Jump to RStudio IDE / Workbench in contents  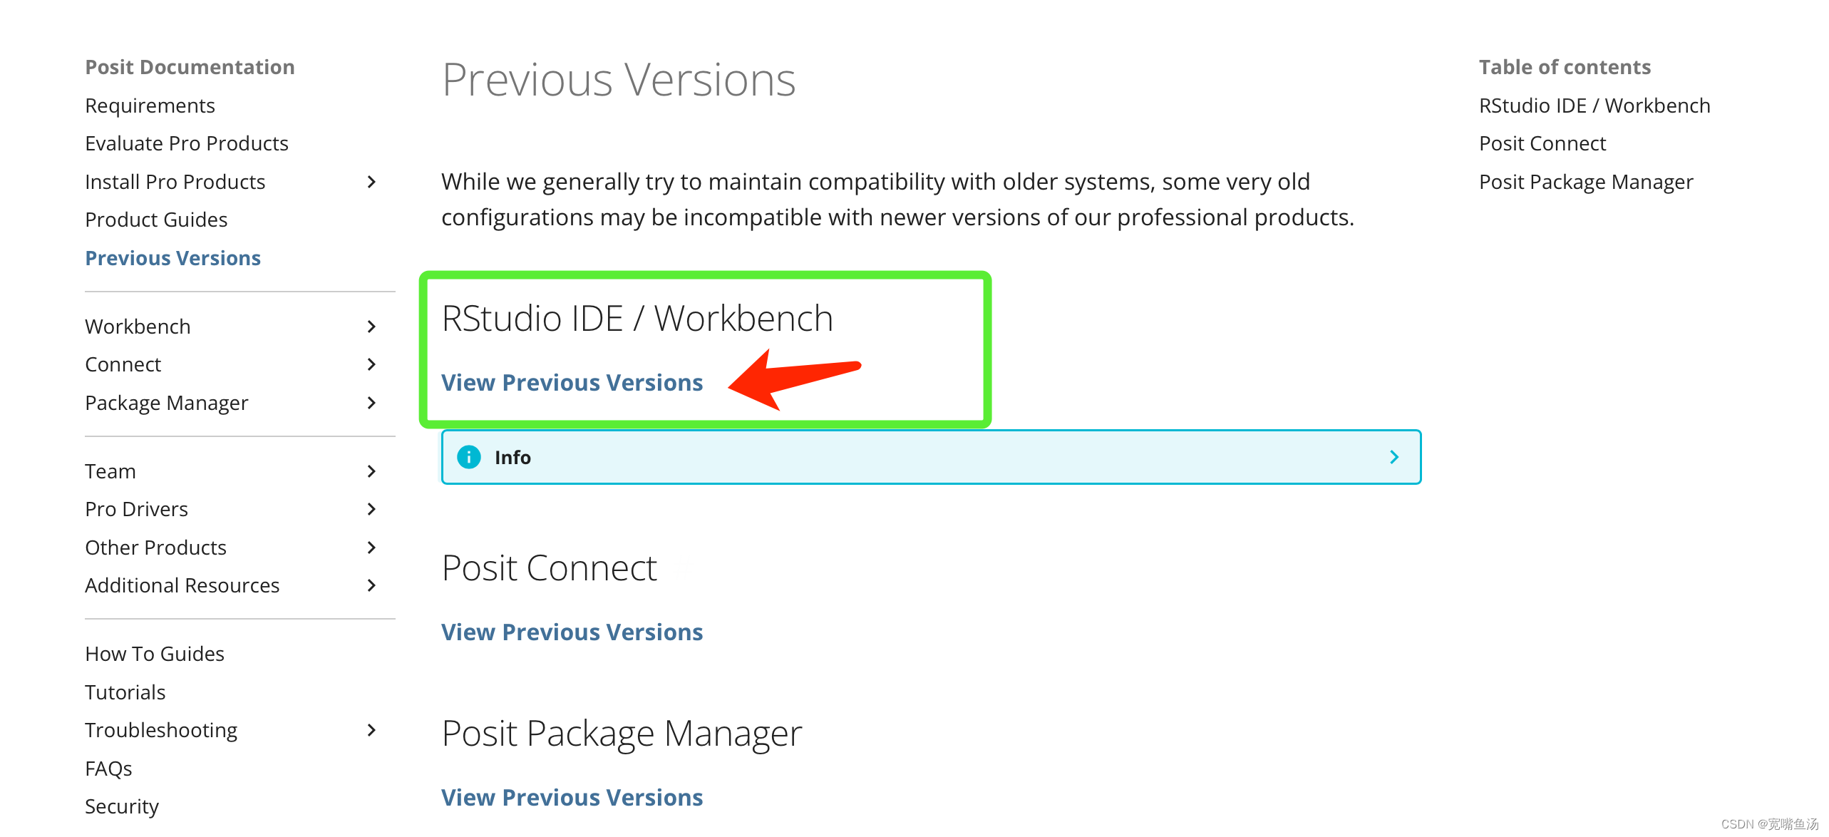tap(1594, 106)
